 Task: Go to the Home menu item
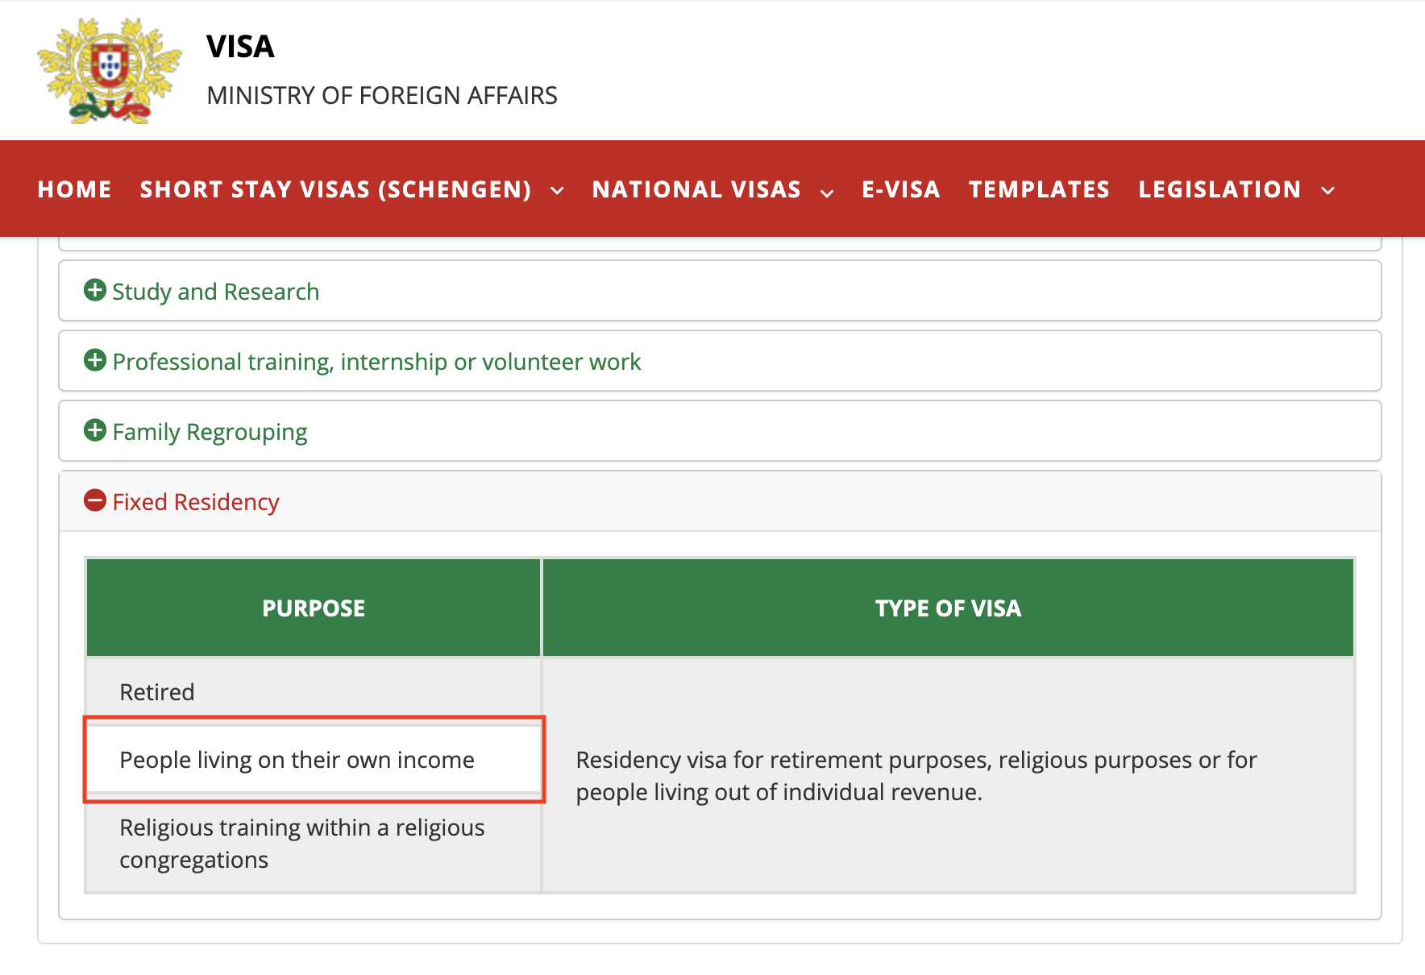point(74,189)
